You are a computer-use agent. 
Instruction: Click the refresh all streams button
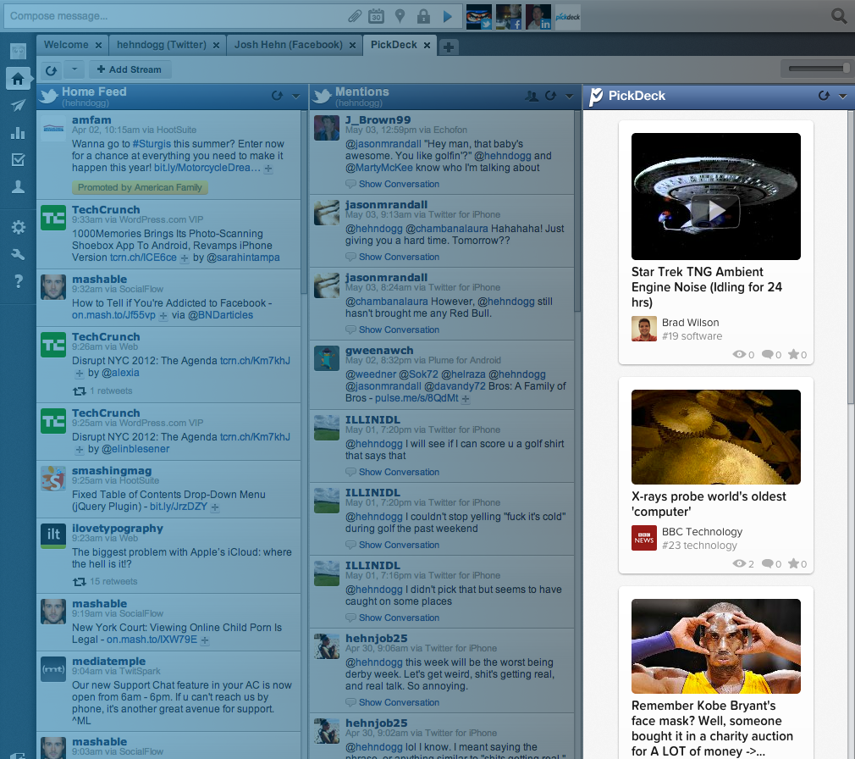pos(51,69)
